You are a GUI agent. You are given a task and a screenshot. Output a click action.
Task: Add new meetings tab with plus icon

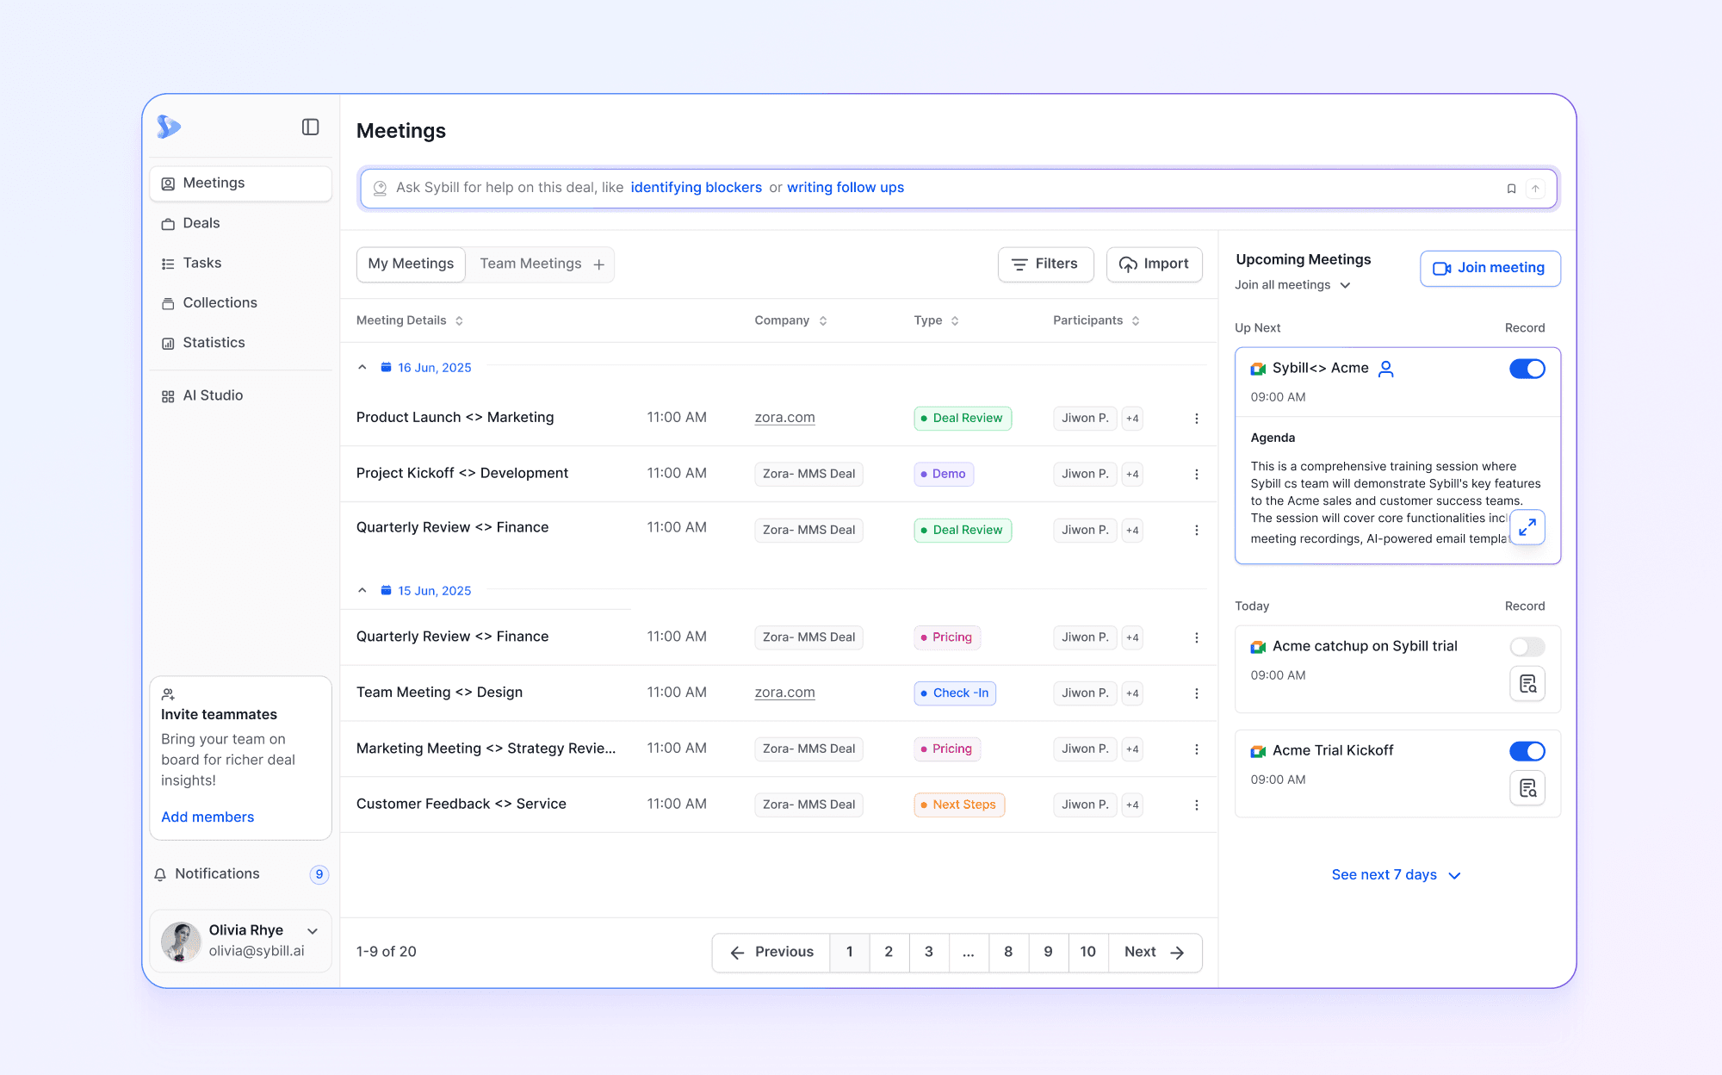point(599,264)
